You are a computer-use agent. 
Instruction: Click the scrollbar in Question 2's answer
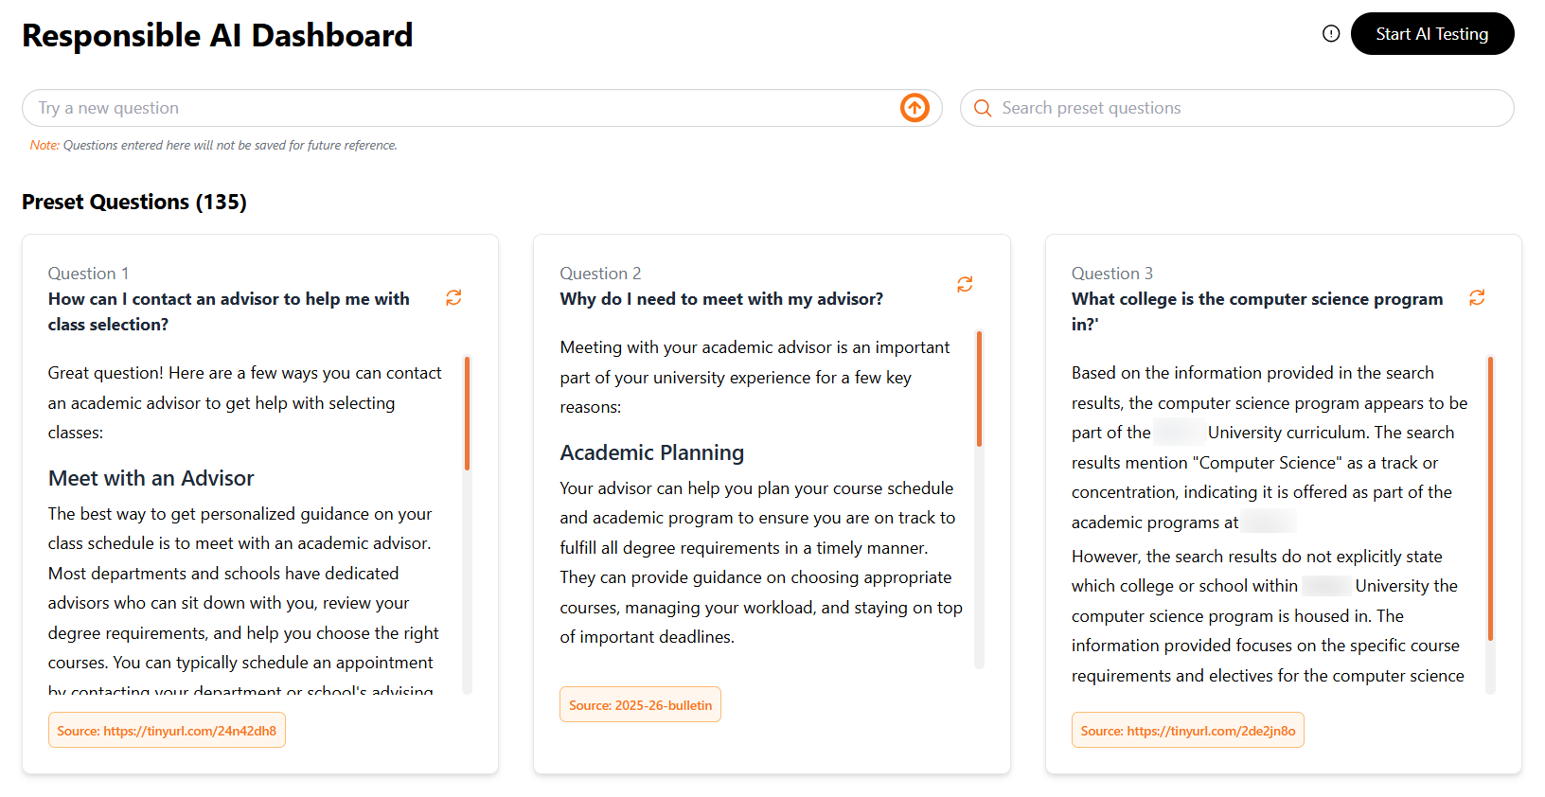coord(979,388)
